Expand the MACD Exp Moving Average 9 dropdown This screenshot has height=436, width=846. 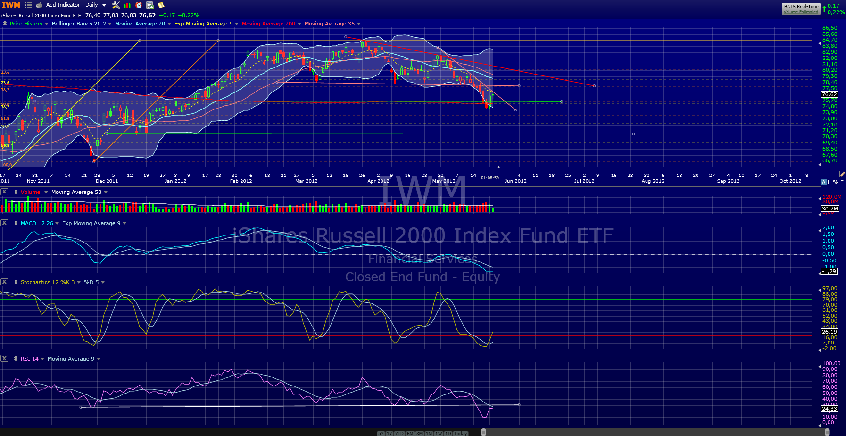tap(124, 224)
